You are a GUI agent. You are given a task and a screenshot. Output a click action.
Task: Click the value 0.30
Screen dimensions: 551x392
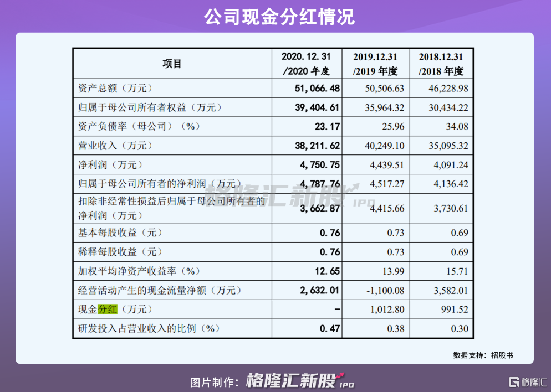(460, 328)
